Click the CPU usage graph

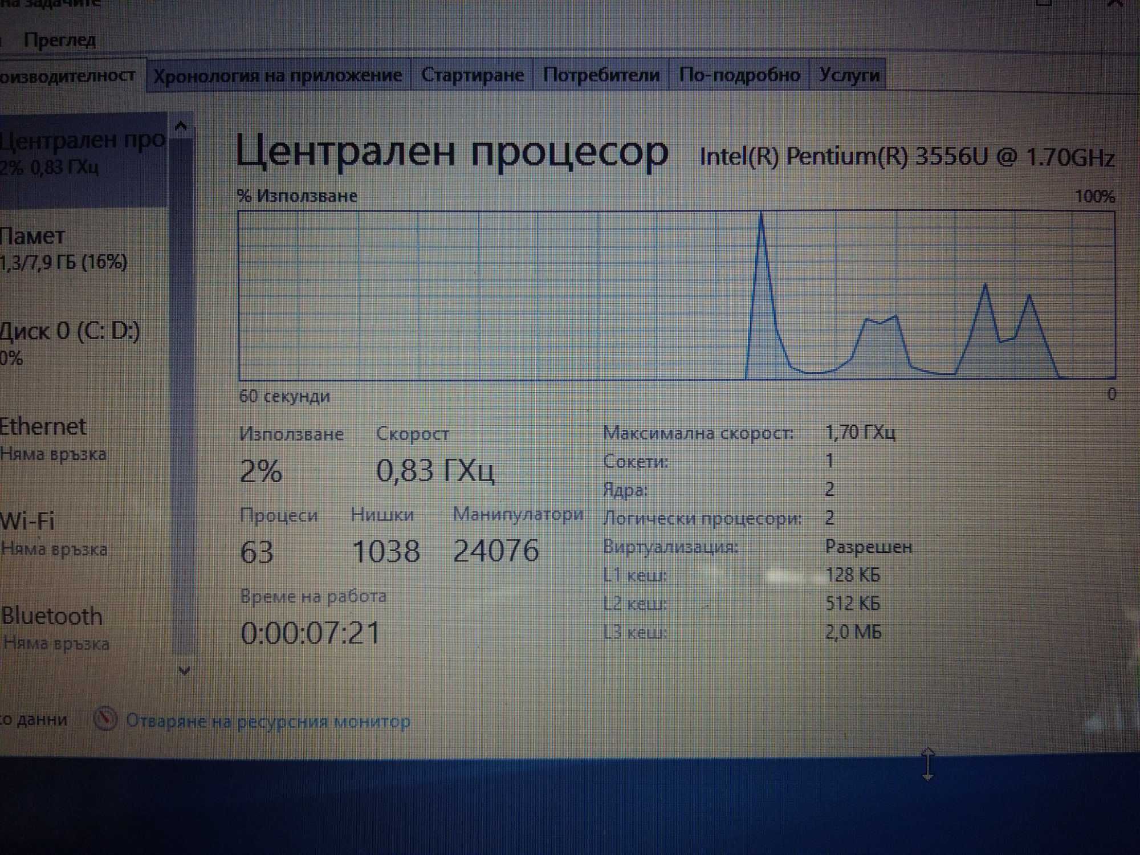(x=677, y=295)
